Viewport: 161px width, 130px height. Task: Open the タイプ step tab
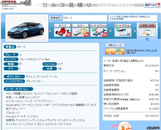62,26
